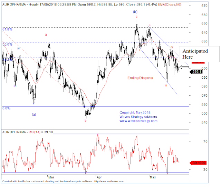The width and height of the screenshot is (221, 187).
Task: Click the red b wave label at chart low
Action: coord(85,121)
